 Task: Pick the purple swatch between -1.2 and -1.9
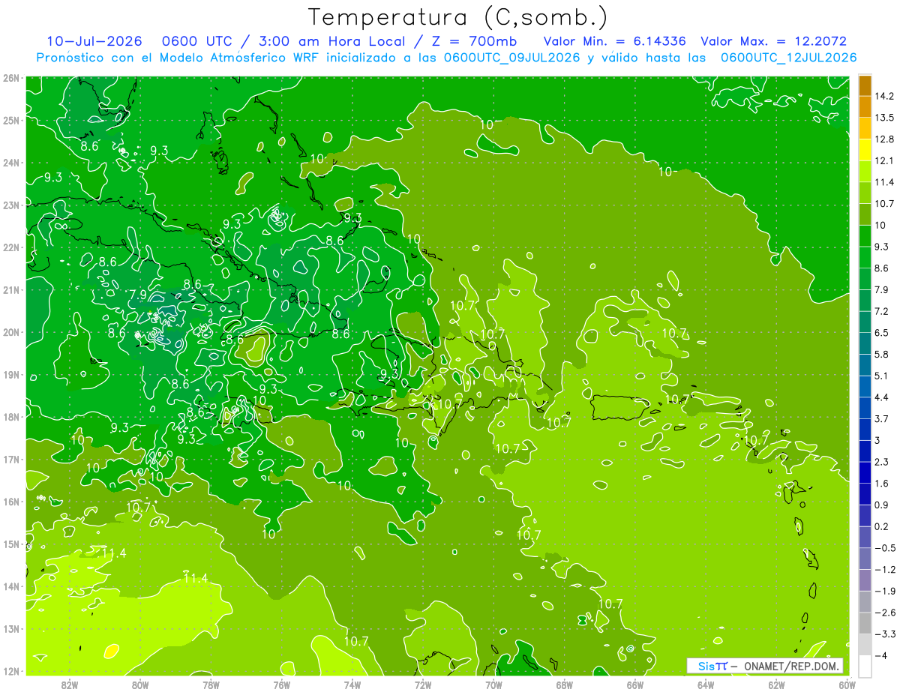(x=865, y=580)
